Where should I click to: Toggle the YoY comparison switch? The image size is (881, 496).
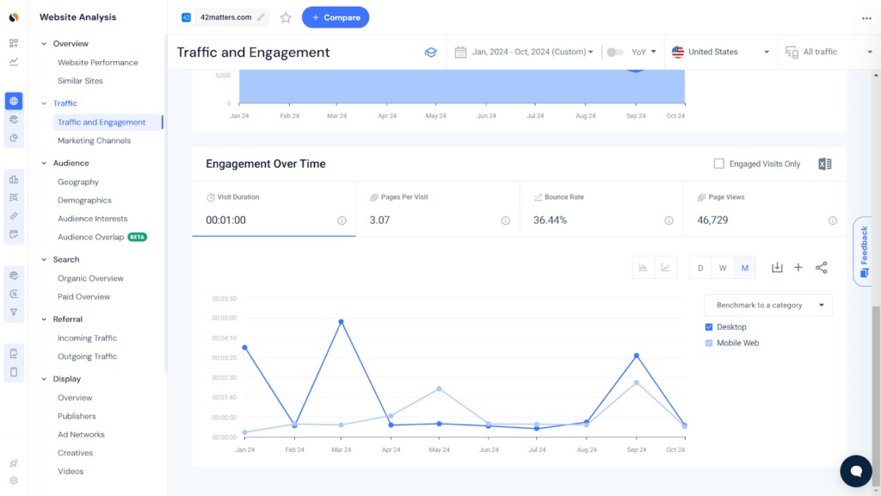coord(614,53)
